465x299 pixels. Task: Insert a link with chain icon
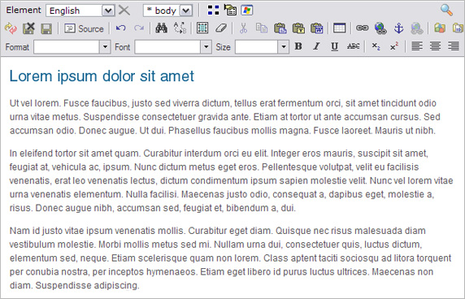[362, 28]
